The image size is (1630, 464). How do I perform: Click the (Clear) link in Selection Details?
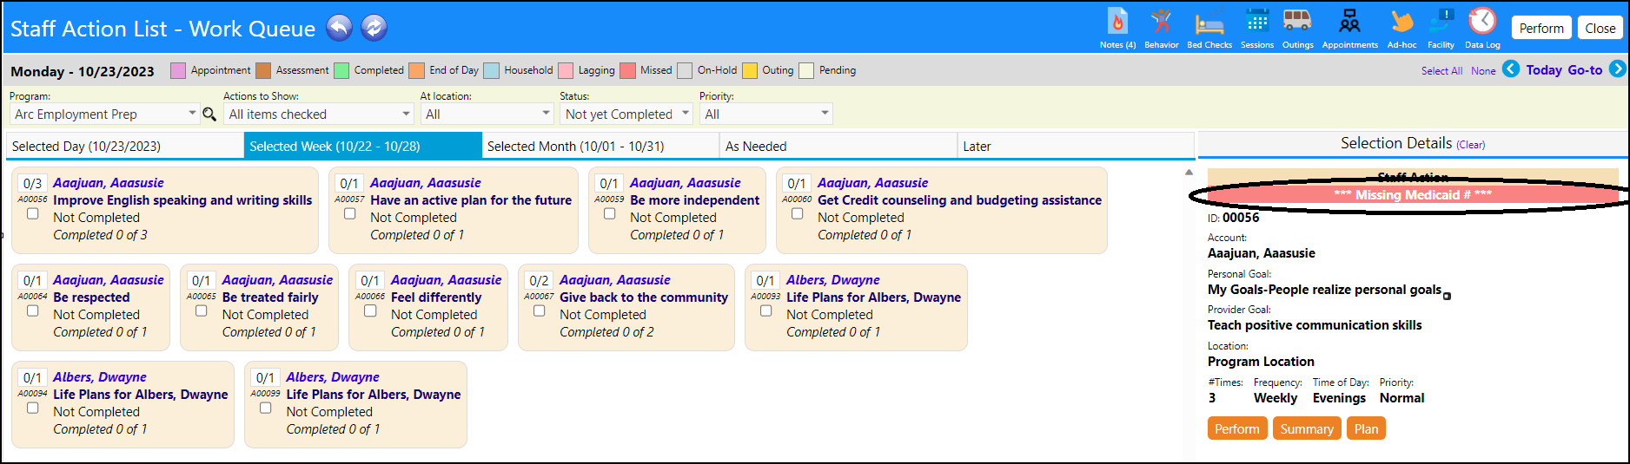tap(1471, 145)
